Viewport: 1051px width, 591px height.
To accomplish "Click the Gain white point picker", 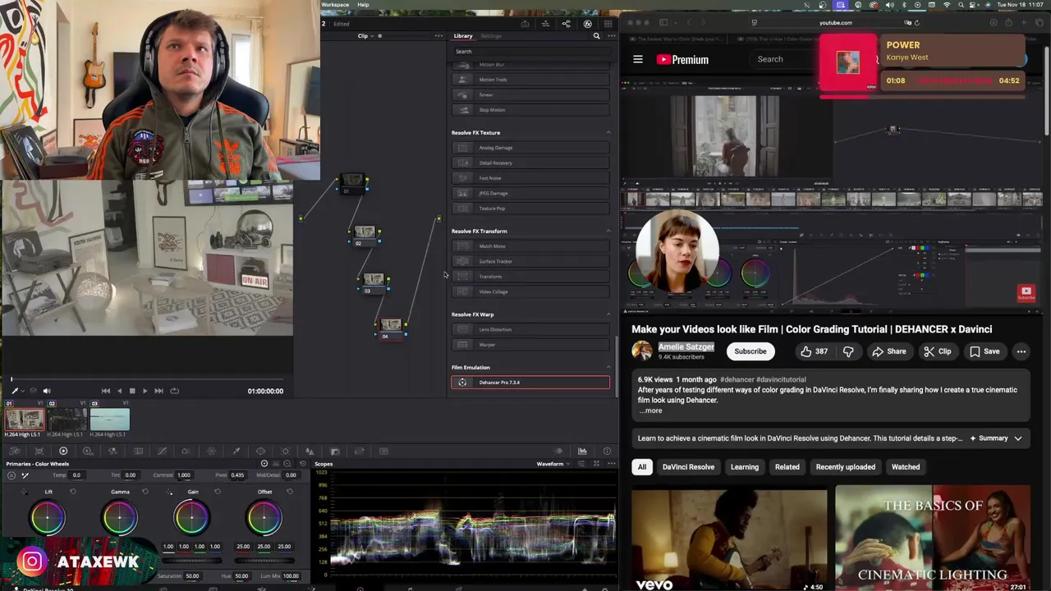I will point(170,492).
